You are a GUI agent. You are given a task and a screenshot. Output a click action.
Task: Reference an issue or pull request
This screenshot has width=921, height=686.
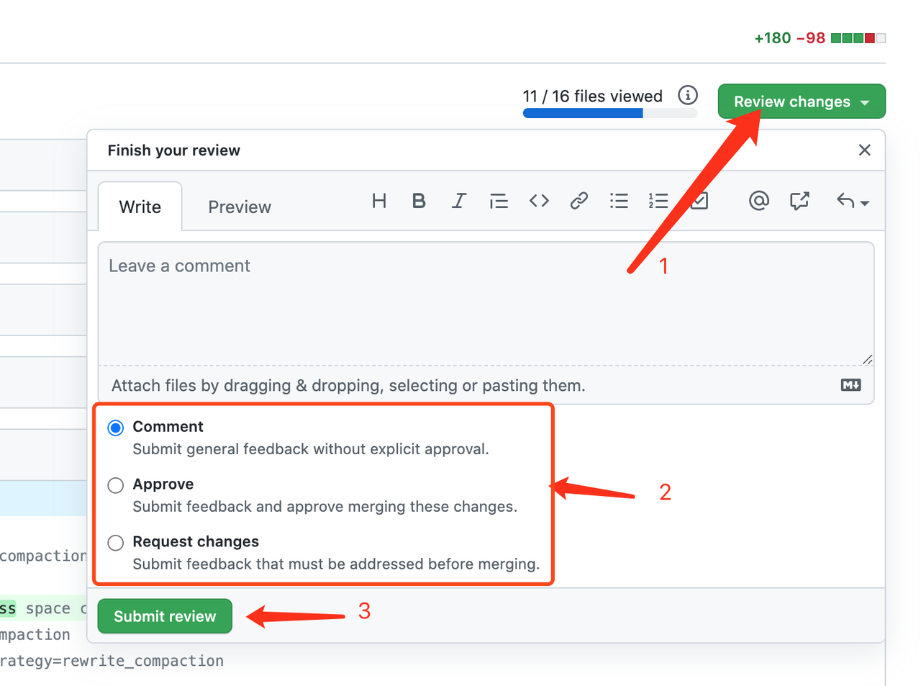point(799,201)
